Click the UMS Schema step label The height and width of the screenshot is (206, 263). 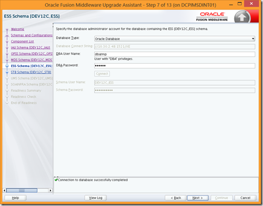pos(32,78)
